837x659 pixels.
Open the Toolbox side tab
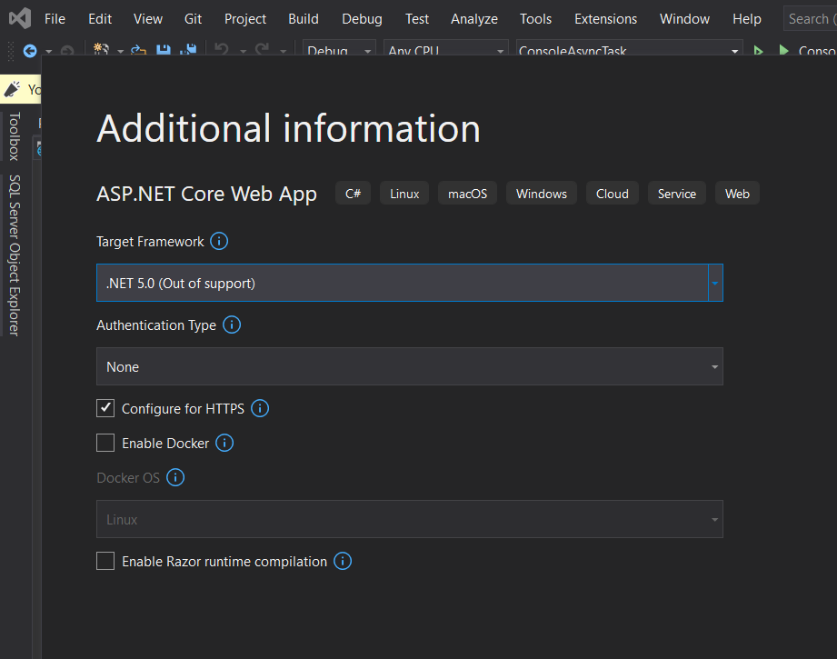pos(15,136)
